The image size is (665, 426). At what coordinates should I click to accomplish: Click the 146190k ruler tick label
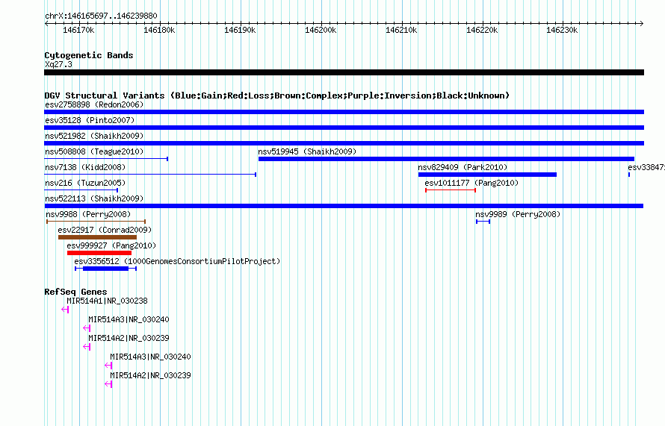click(x=240, y=30)
